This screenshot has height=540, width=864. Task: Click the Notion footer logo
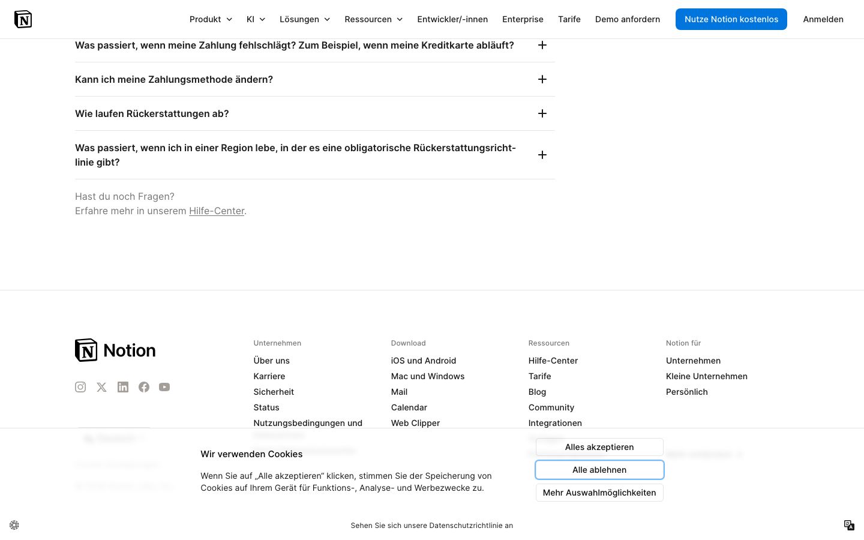(115, 350)
